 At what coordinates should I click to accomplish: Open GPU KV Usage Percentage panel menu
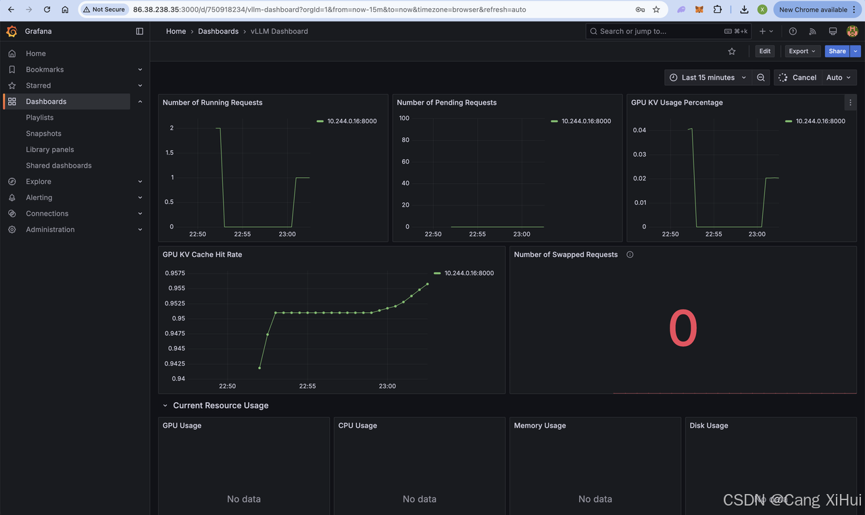[850, 102]
